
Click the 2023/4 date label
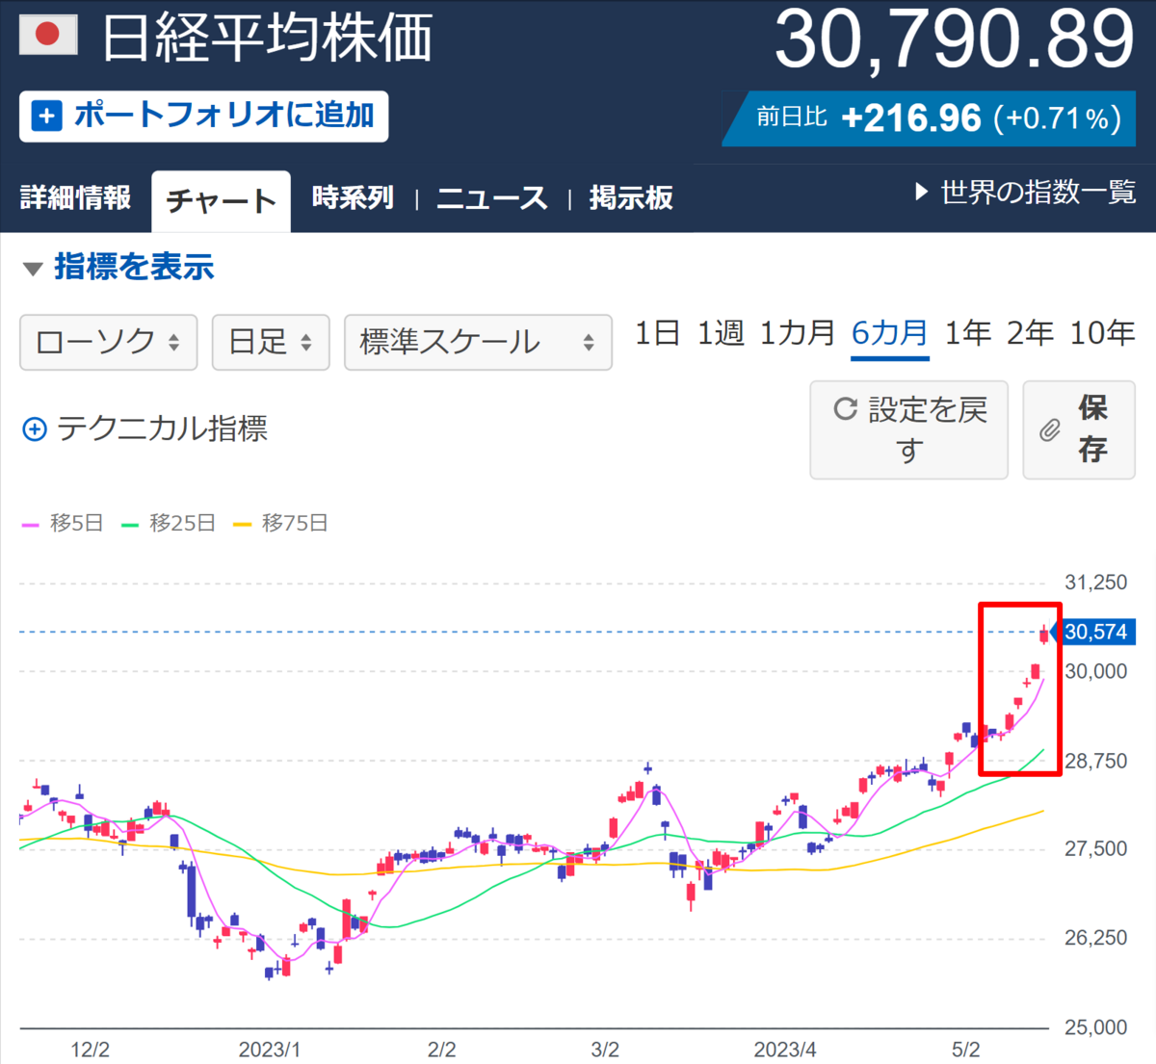[x=785, y=1050]
